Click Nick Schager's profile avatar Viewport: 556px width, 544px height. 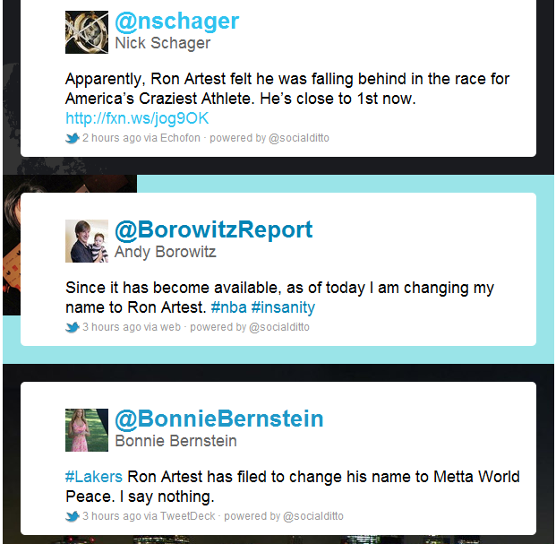87,31
